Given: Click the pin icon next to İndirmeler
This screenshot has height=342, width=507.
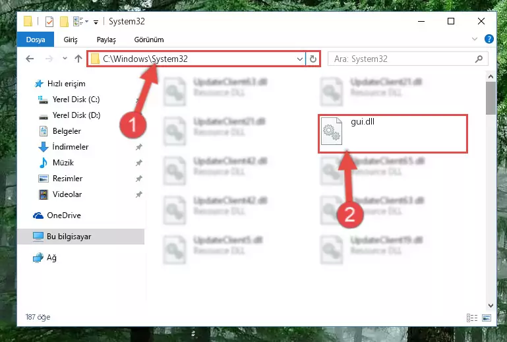Looking at the screenshot, I should (x=138, y=147).
